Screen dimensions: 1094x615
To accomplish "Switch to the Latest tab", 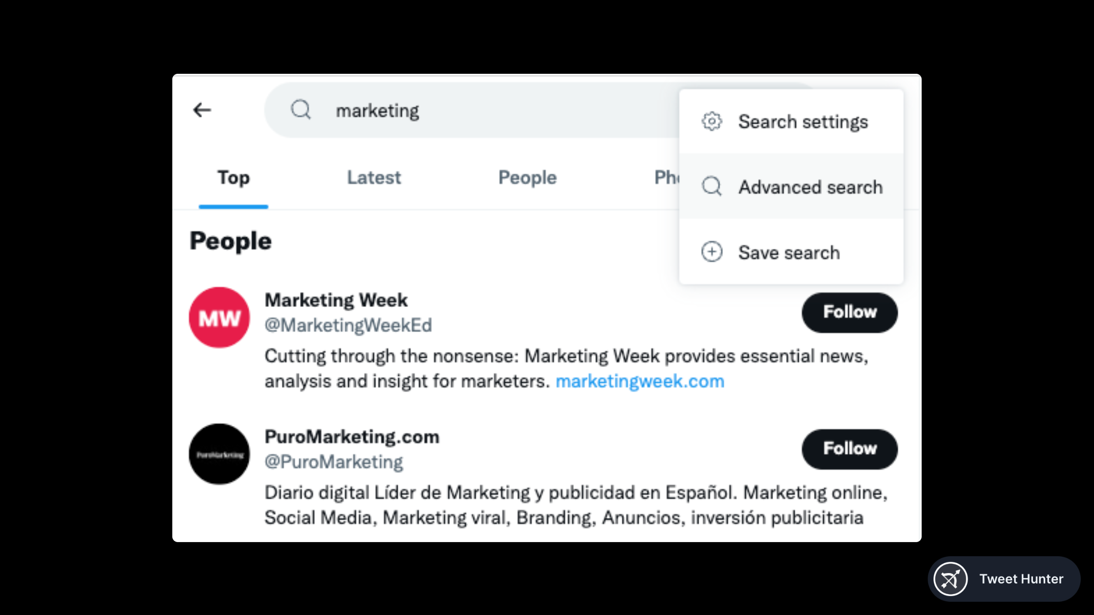I will [x=374, y=178].
